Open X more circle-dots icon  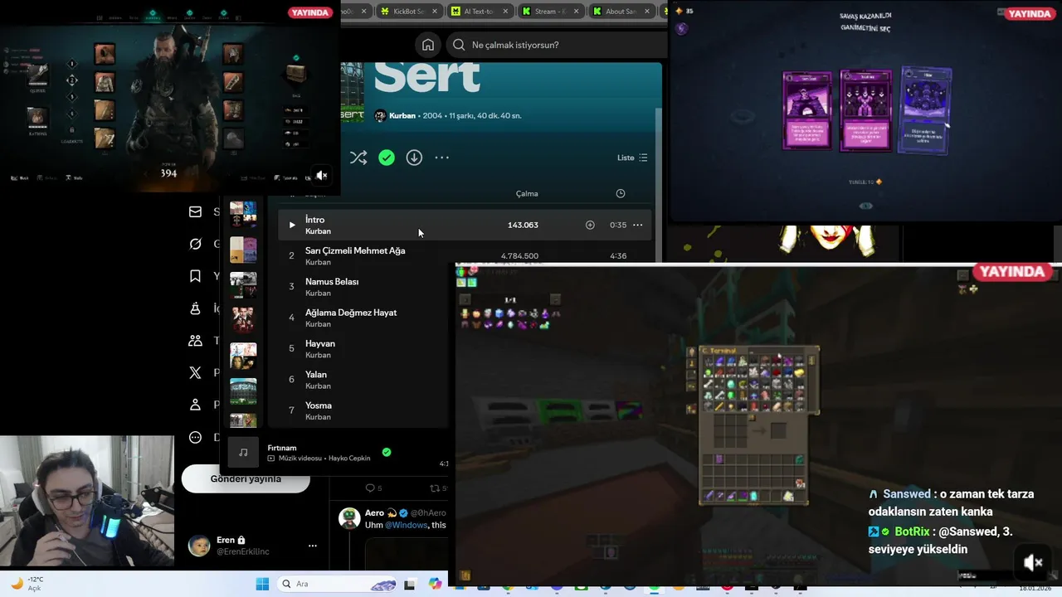tap(195, 437)
